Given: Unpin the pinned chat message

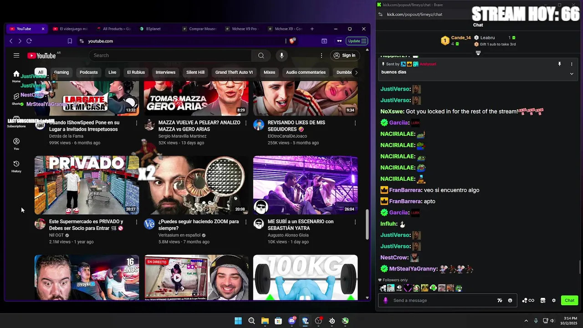Looking at the screenshot, I should coord(560,64).
